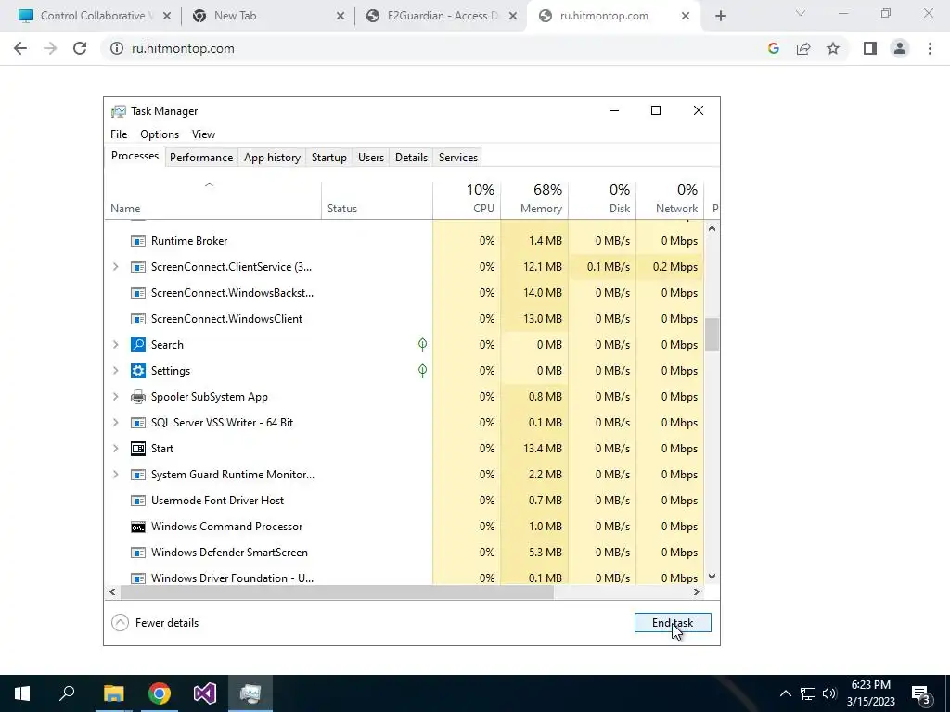
Task: Switch to the Services tab
Action: coord(458,158)
